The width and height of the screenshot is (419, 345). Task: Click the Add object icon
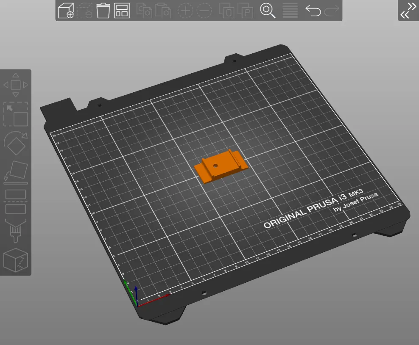66,11
